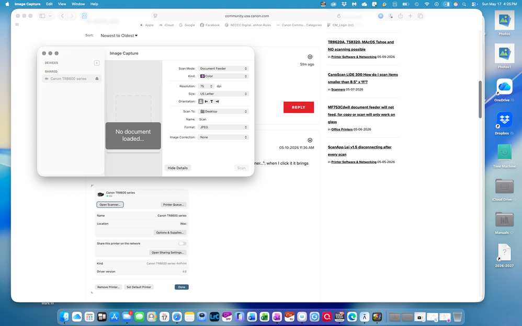Click the Spotlight search icon in the menu bar
The image size is (522, 326).
point(464,4)
